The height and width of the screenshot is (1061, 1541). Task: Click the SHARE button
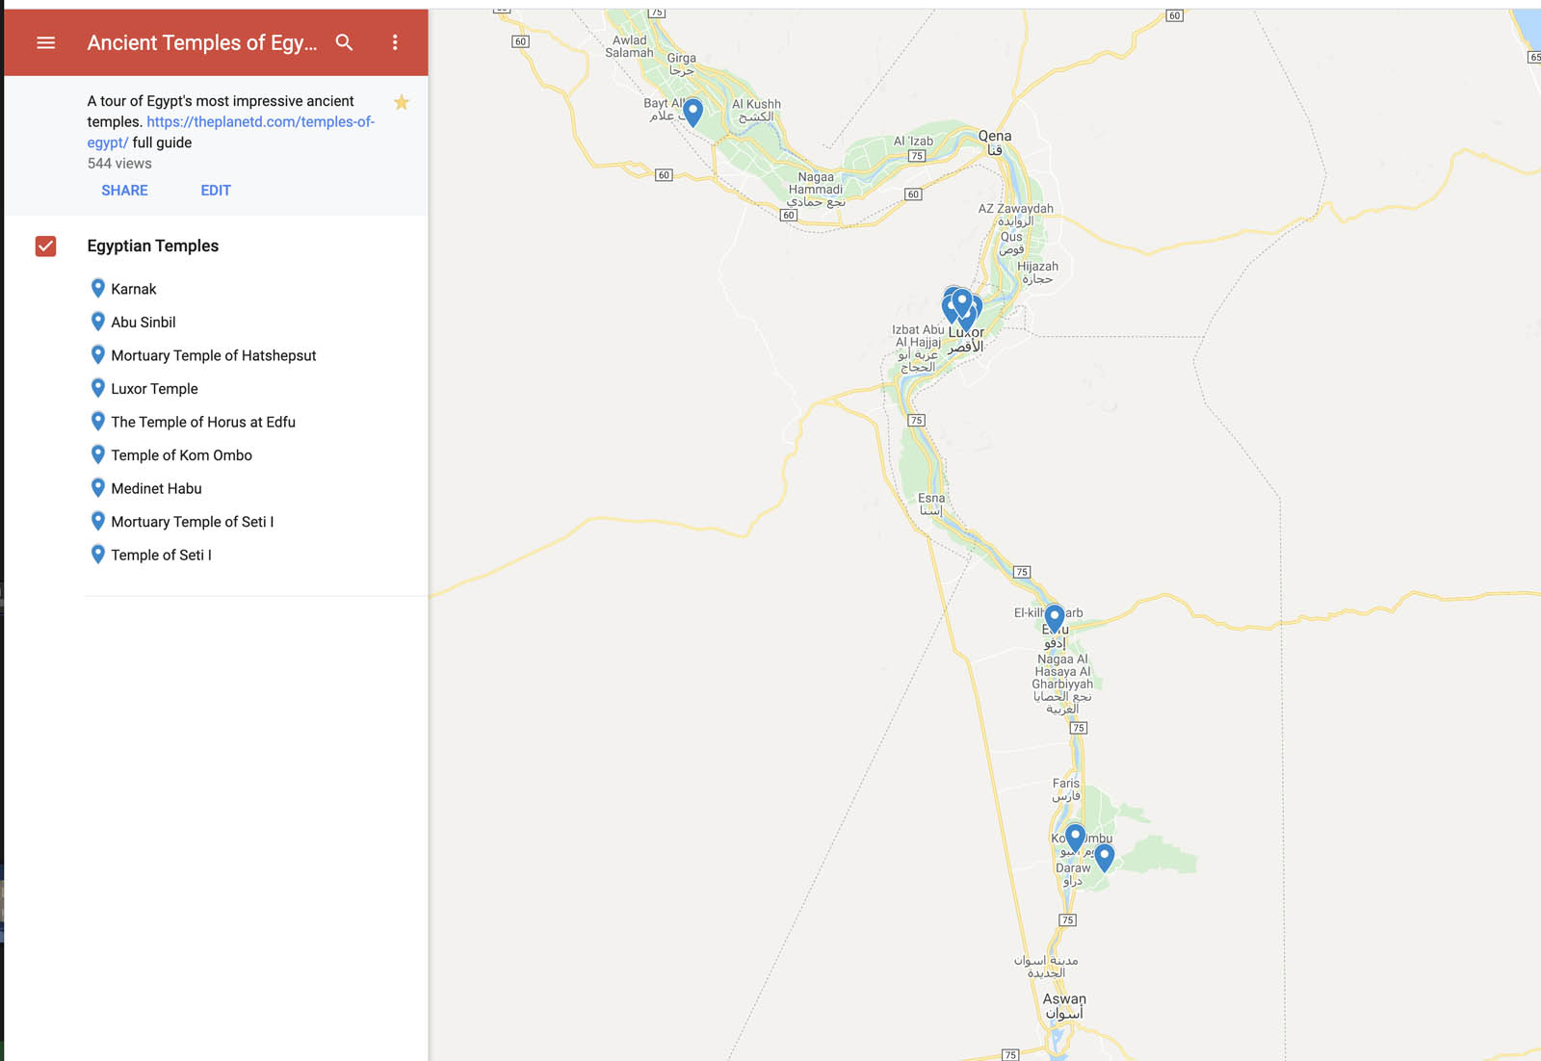tap(124, 191)
